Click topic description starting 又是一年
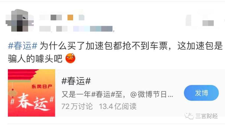Viewport: 225px width, 126px height. [117, 94]
